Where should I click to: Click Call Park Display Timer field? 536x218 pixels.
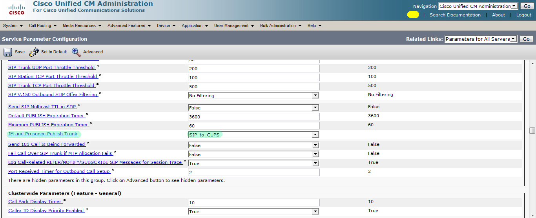(x=254, y=202)
